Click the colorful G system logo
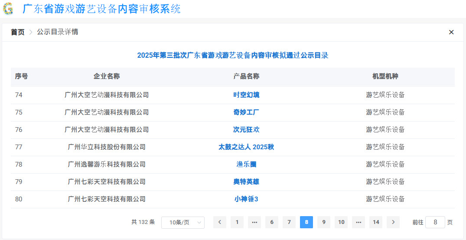The image size is (466, 240). point(8,9)
